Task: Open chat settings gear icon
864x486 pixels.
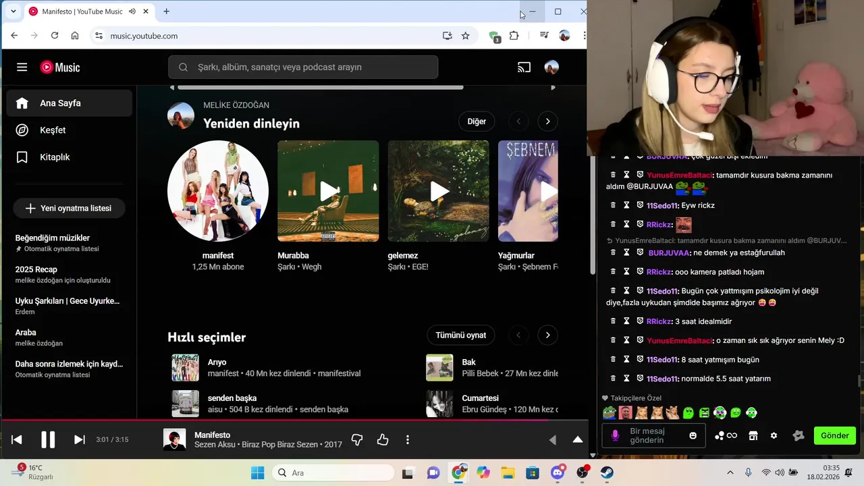Action: pos(774,435)
